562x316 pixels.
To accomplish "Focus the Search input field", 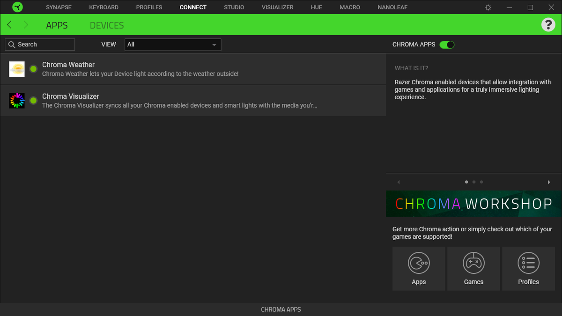I will [x=40, y=44].
